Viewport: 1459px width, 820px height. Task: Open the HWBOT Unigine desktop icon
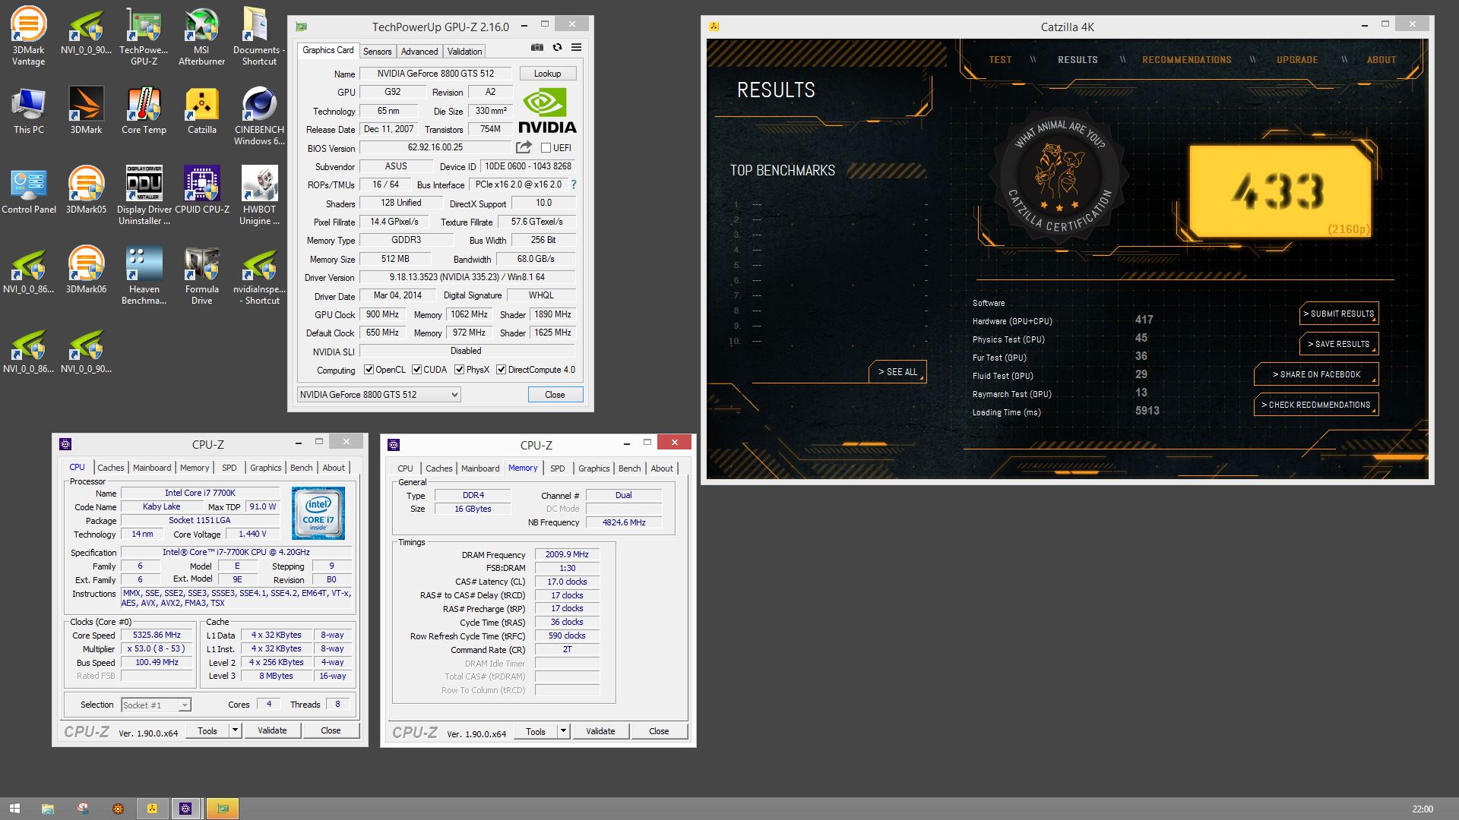pyautogui.click(x=259, y=196)
